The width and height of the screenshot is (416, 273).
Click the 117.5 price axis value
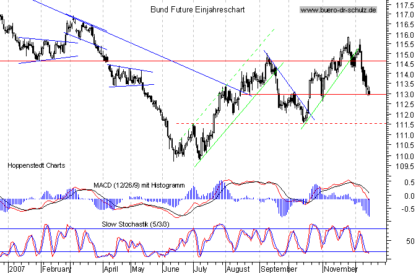pos(405,5)
